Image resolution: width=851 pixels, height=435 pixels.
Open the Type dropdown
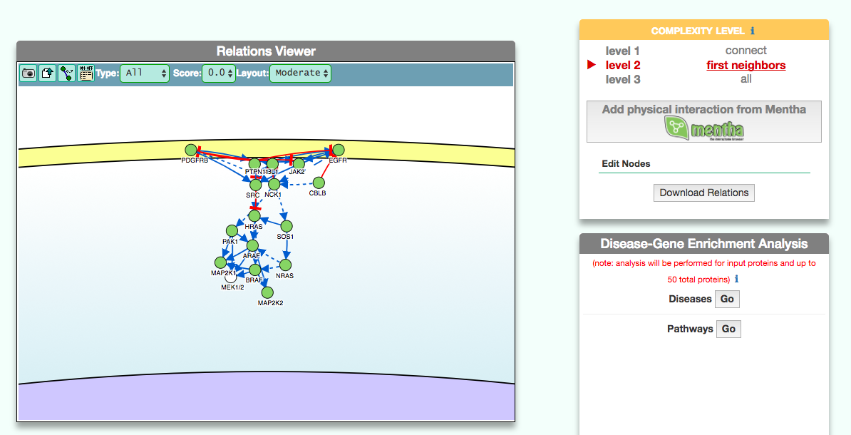[x=145, y=73]
